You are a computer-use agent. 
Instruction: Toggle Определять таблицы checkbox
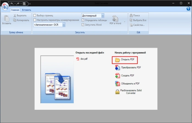click(83, 20)
